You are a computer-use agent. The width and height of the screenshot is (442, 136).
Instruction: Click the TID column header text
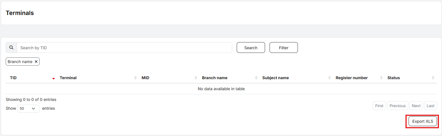pos(13,78)
